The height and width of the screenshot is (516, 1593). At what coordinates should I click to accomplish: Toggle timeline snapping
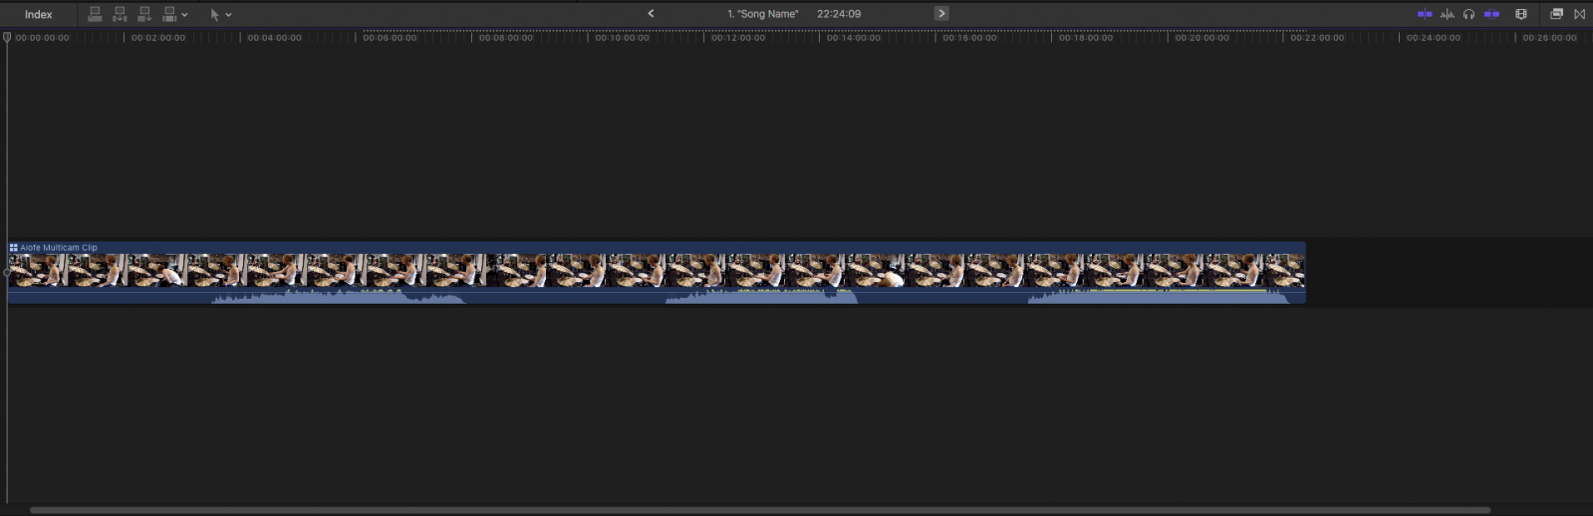pos(1491,14)
